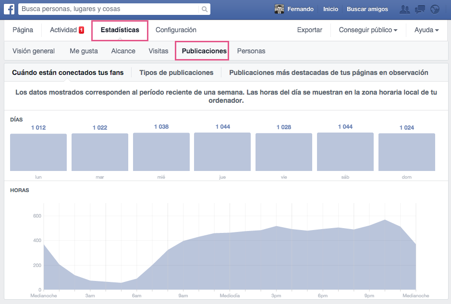Open the Configuración tab
The height and width of the screenshot is (304, 451).
coord(176,30)
